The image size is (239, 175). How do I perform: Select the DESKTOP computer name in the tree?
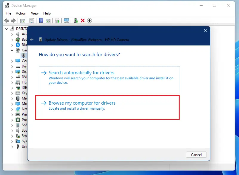[x=21, y=29]
